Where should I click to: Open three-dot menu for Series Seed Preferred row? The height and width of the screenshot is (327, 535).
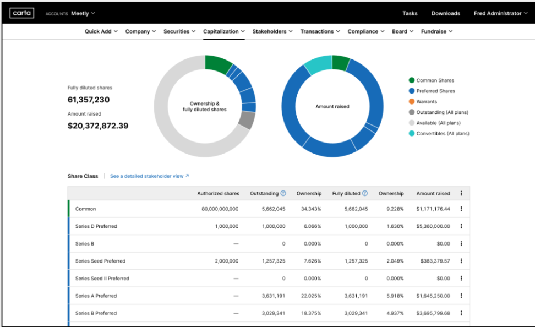point(461,261)
